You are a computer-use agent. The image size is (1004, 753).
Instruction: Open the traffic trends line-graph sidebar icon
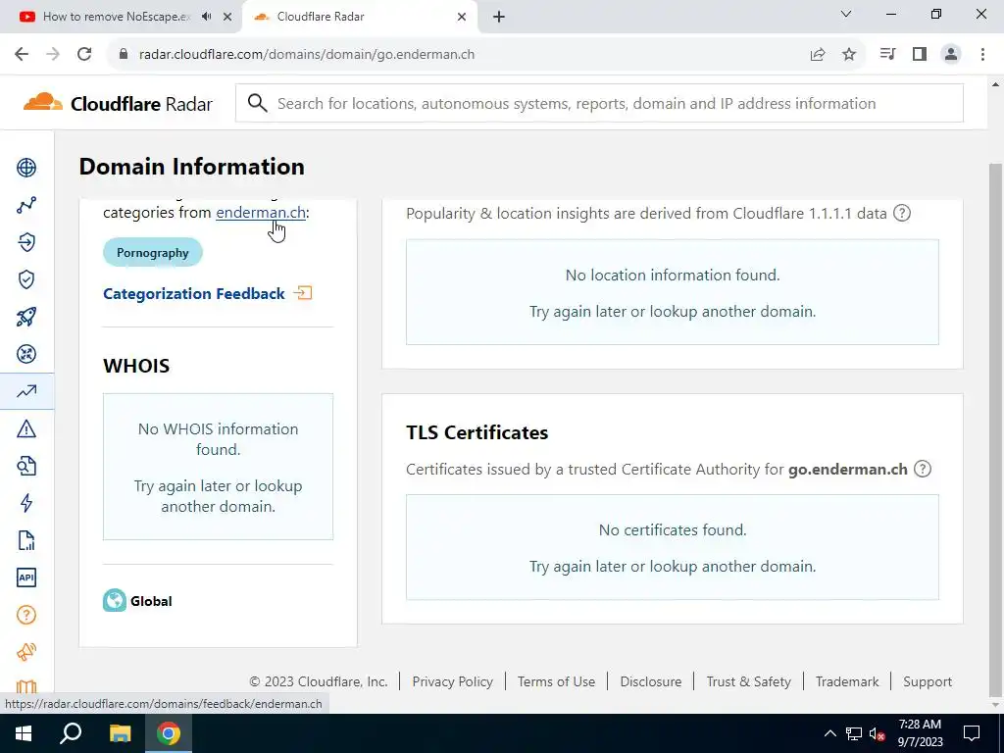tap(26, 205)
